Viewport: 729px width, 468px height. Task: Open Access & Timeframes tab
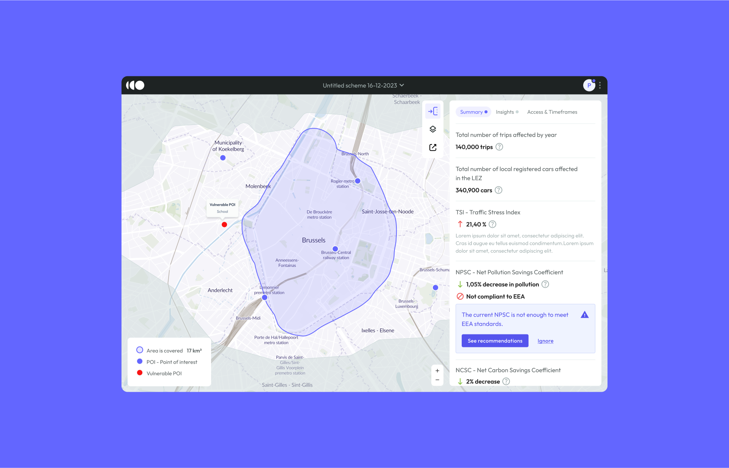[x=552, y=112]
